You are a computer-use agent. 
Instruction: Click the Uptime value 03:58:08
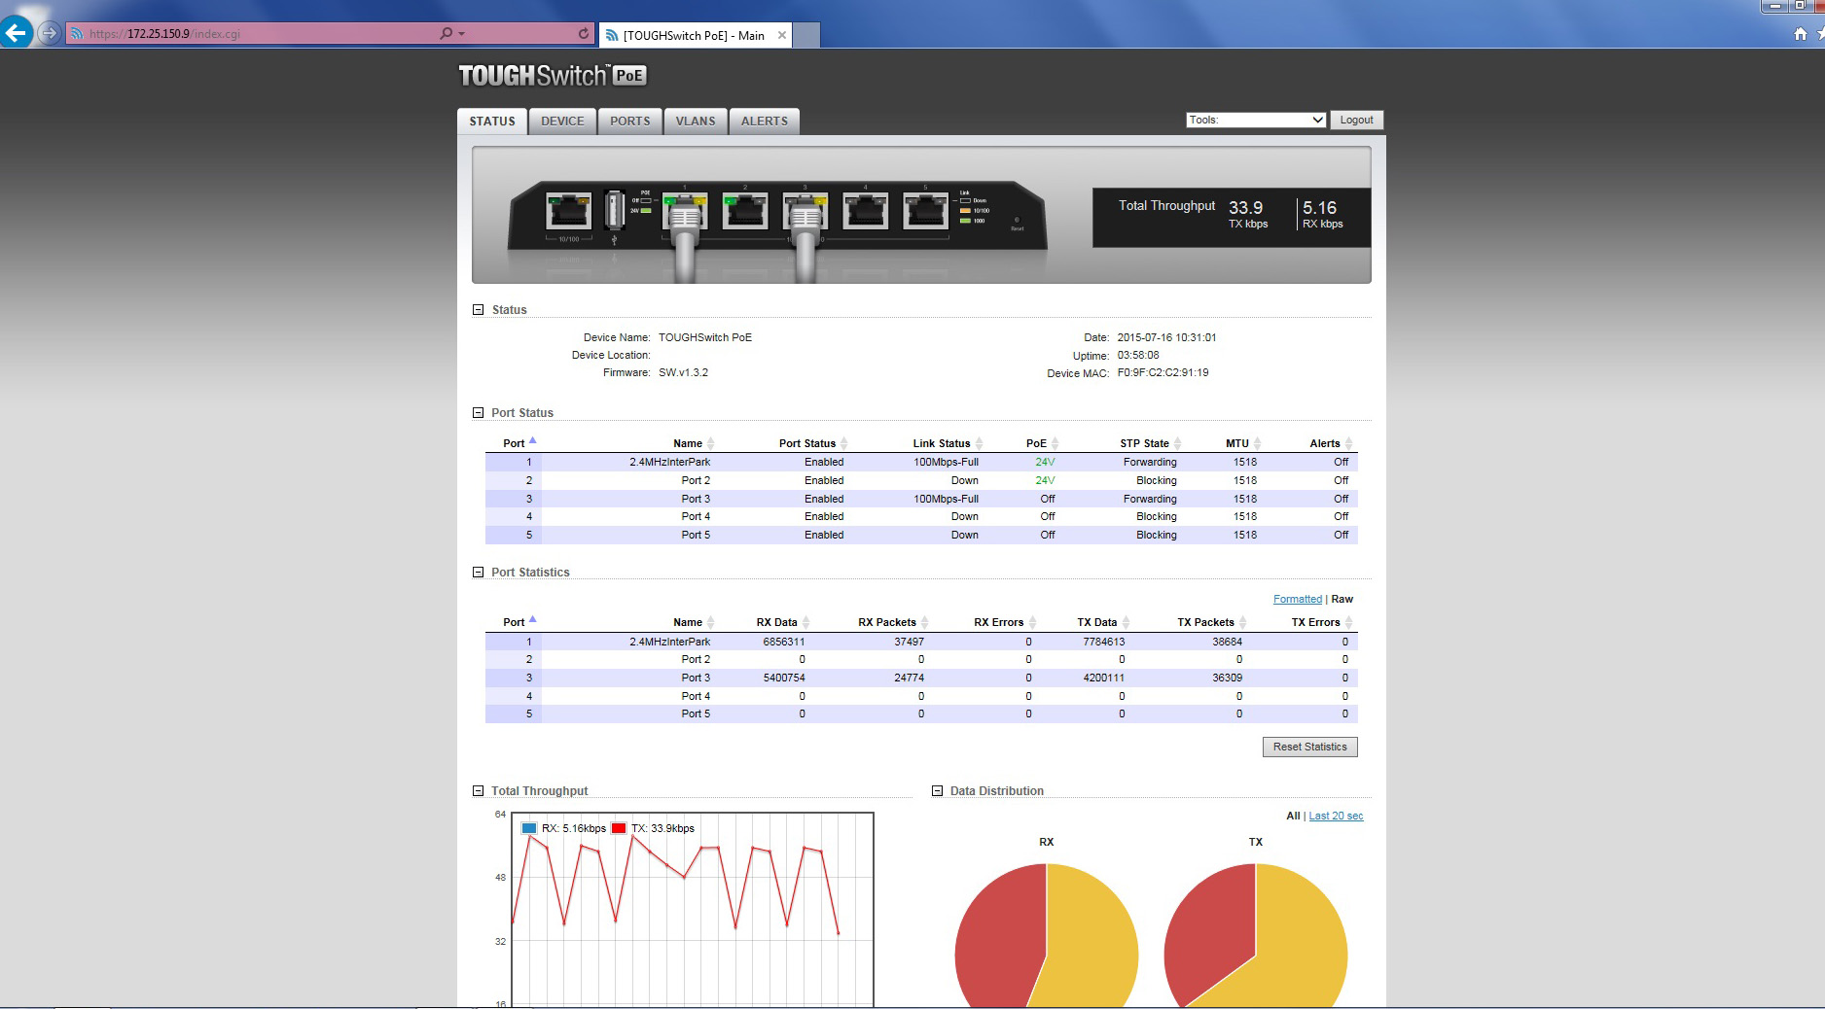(1138, 355)
